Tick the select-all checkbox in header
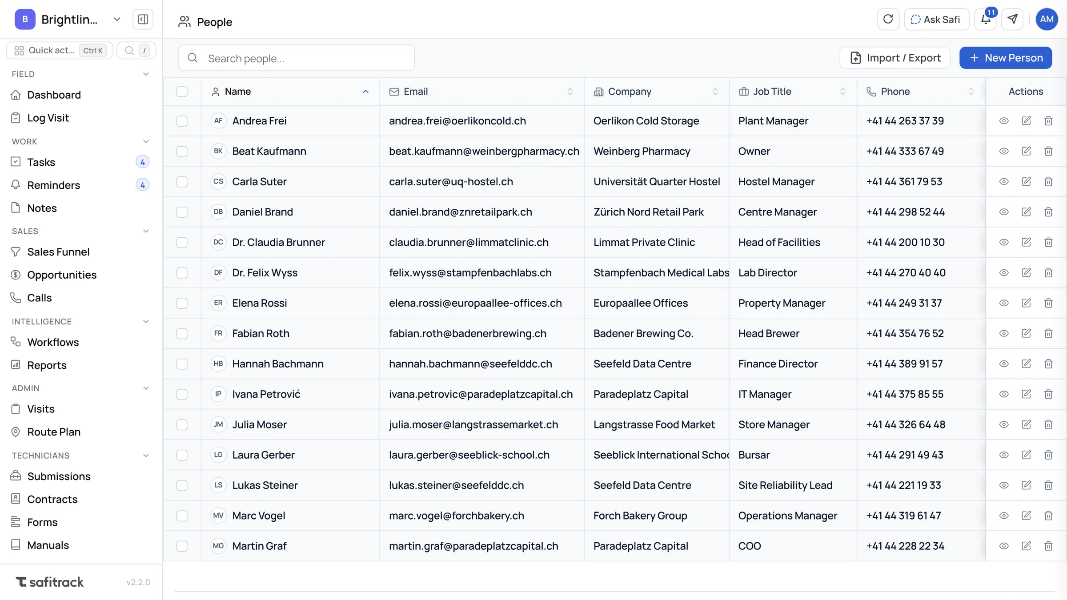Image resolution: width=1067 pixels, height=600 pixels. [182, 92]
